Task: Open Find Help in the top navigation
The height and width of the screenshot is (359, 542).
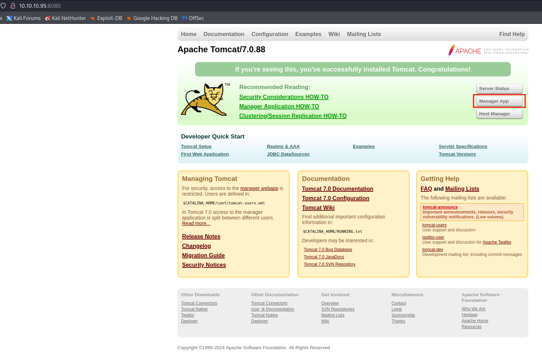Action: point(512,34)
